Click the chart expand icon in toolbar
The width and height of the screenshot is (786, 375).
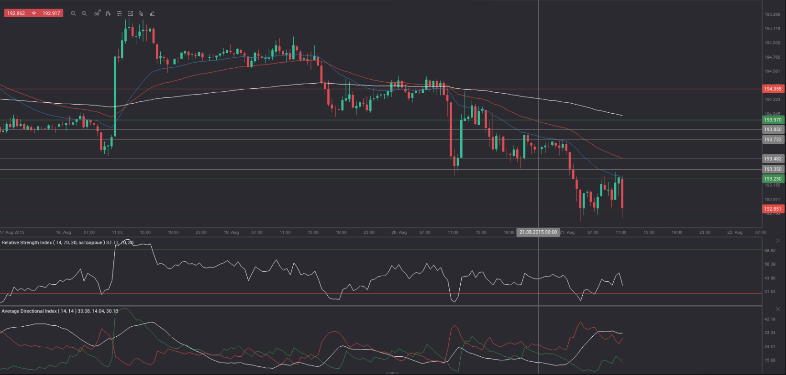(130, 13)
